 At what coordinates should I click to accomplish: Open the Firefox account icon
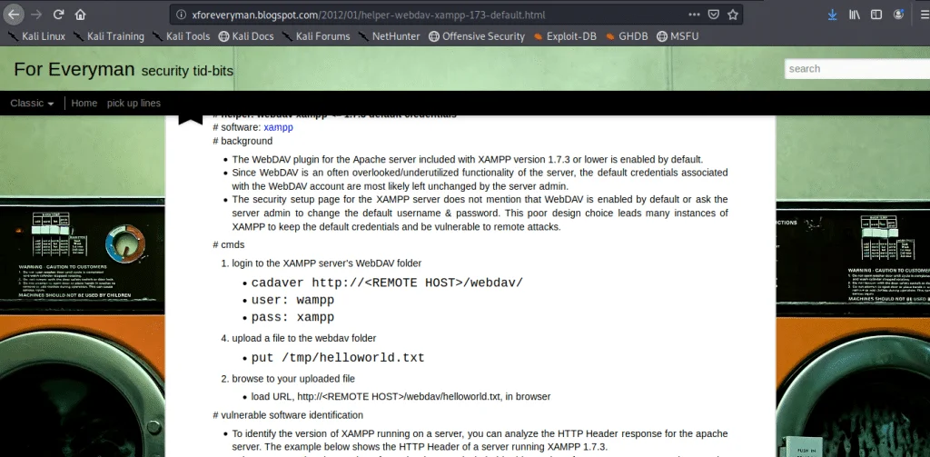[x=899, y=15]
